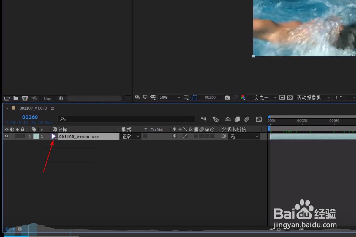Create a new composition from Project panel
356x237 pixels.
tap(25, 98)
